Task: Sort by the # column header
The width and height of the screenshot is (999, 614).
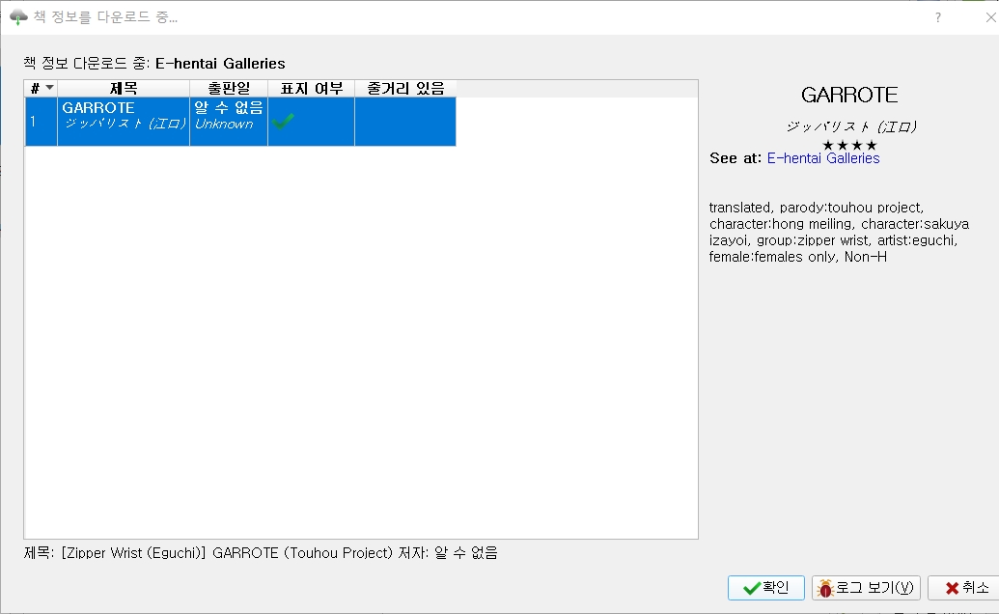Action: pyautogui.click(x=41, y=88)
